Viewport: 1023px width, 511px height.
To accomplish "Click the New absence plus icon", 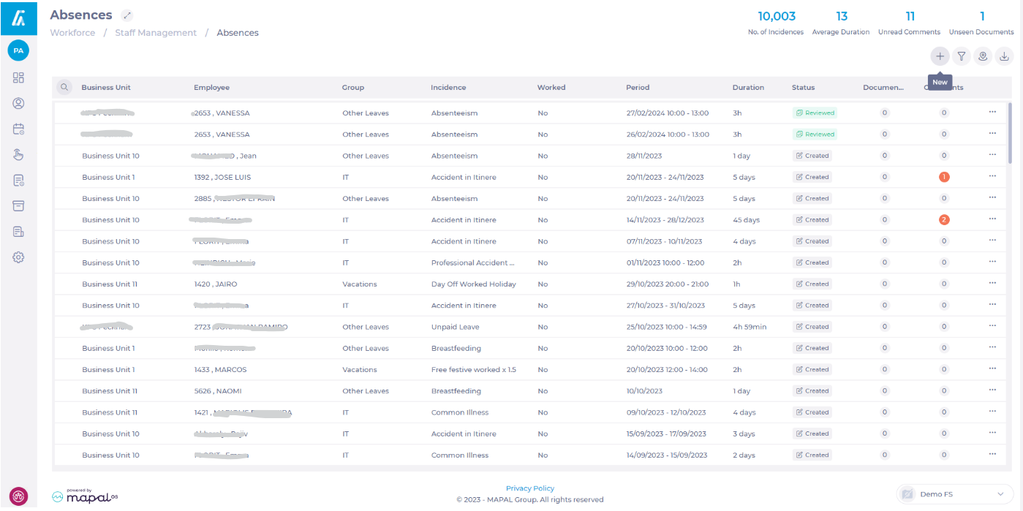I will coord(940,56).
